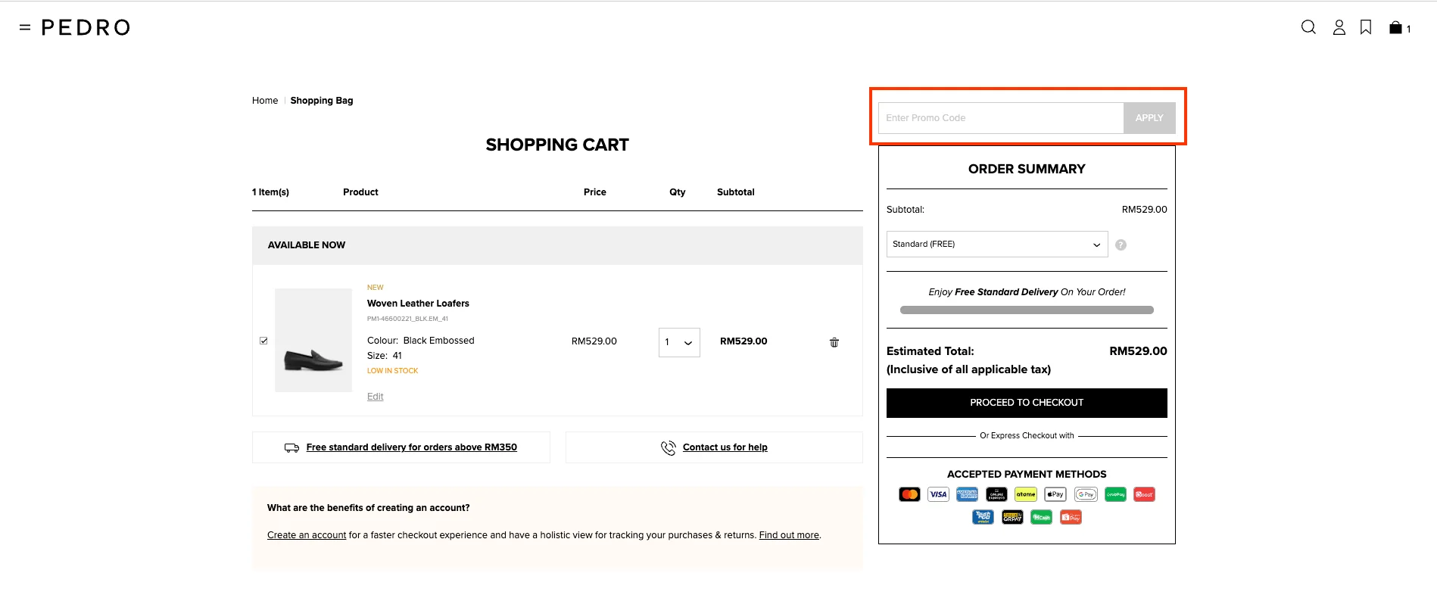The width and height of the screenshot is (1437, 595).
Task: Open the Standard (FREE) shipping dropdown
Action: (x=997, y=245)
